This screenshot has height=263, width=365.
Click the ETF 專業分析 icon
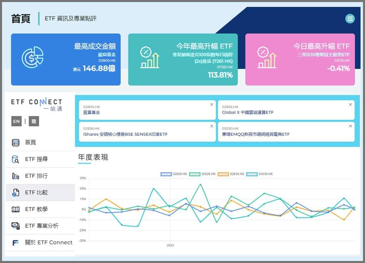(15, 226)
